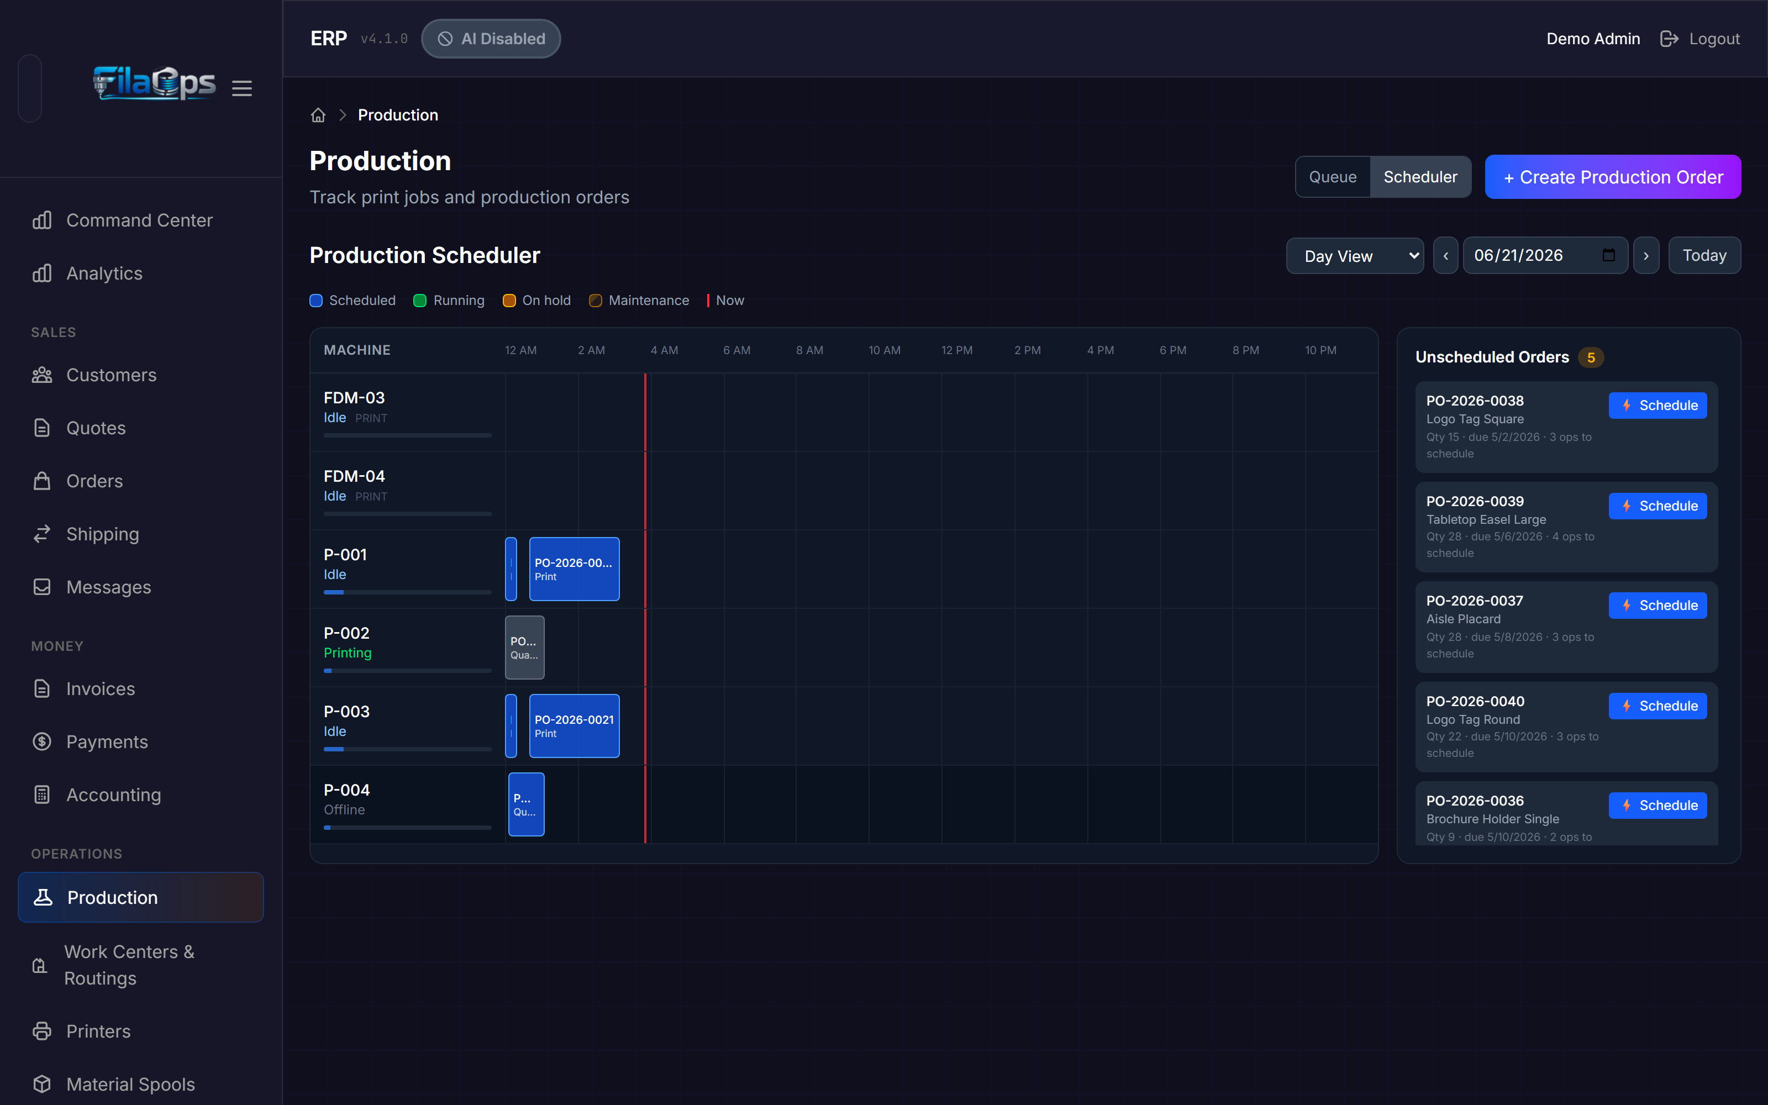Select the FDM-04 machine row label
Image resolution: width=1768 pixels, height=1105 pixels.
click(x=354, y=476)
